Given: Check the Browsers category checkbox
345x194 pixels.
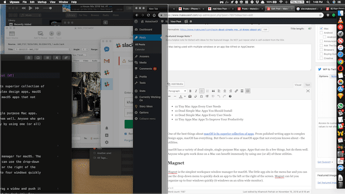Looking at the screenshot, I should click(x=321, y=50).
